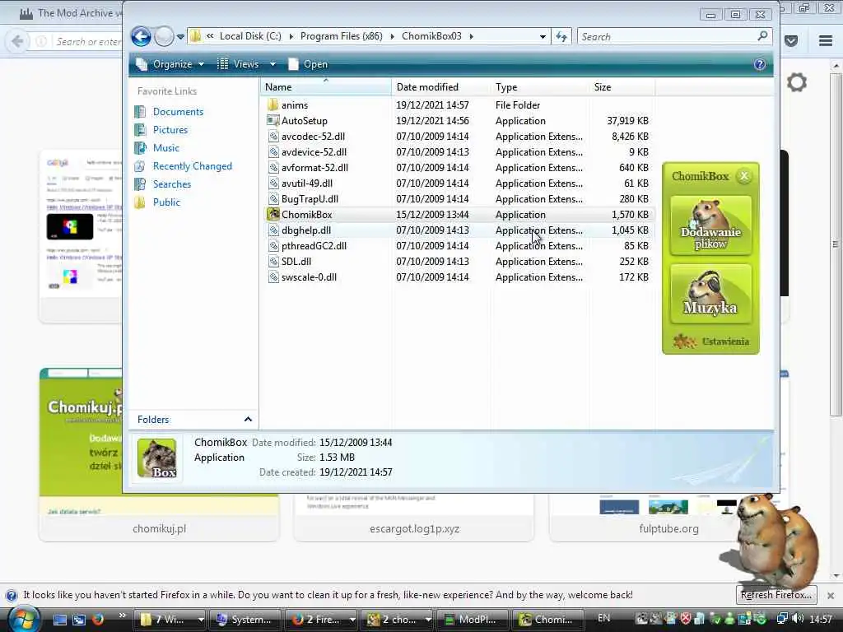The height and width of the screenshot is (632, 843).
Task: Select SDL.dll file icon
Action: pyautogui.click(x=273, y=261)
